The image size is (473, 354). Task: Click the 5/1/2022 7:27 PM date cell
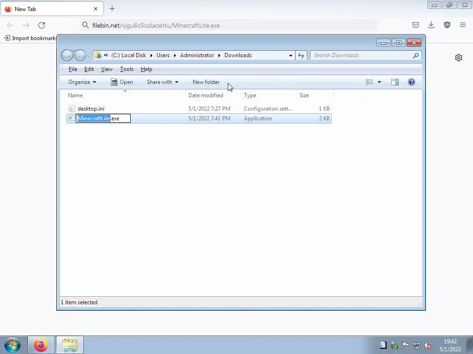click(x=209, y=109)
